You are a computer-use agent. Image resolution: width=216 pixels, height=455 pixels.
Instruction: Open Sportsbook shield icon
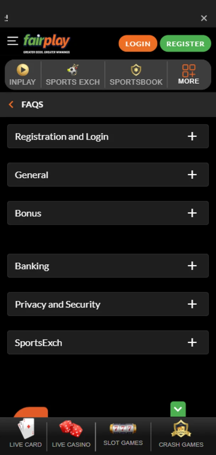click(136, 70)
